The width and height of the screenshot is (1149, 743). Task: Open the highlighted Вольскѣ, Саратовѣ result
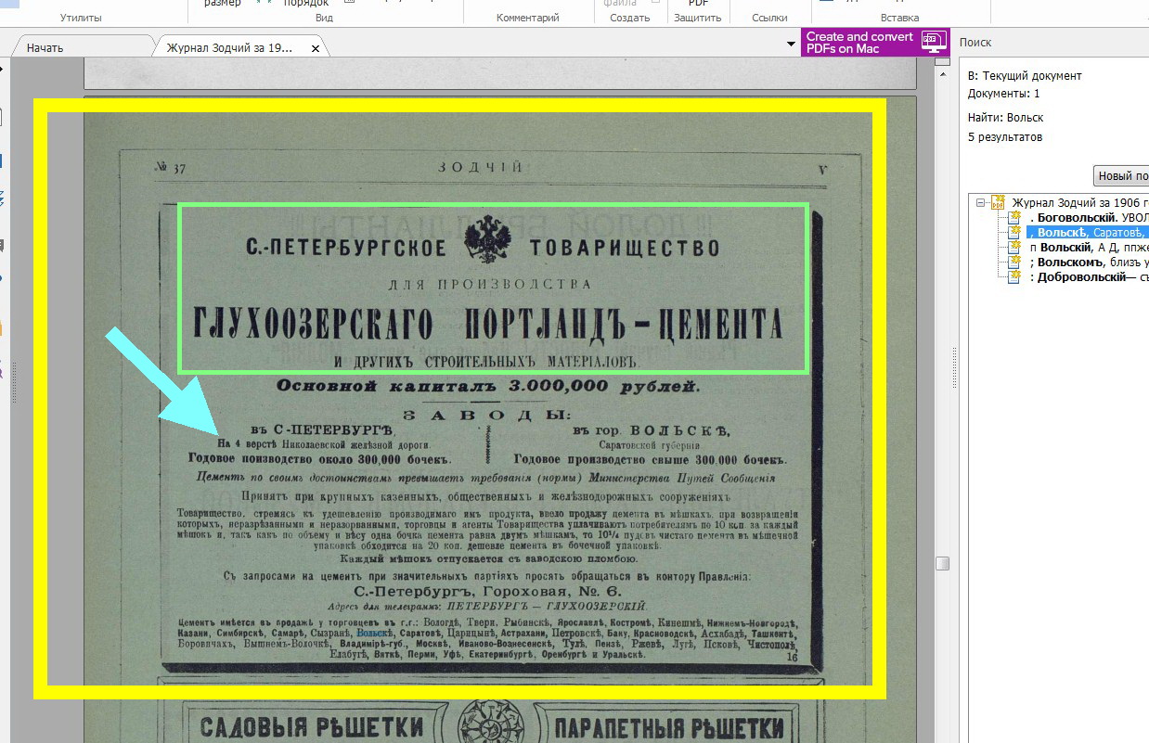(1089, 233)
